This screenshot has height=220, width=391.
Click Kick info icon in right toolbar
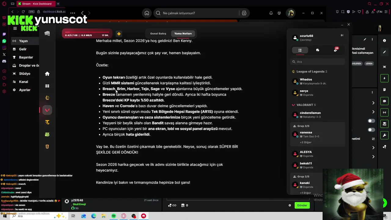coord(384,40)
